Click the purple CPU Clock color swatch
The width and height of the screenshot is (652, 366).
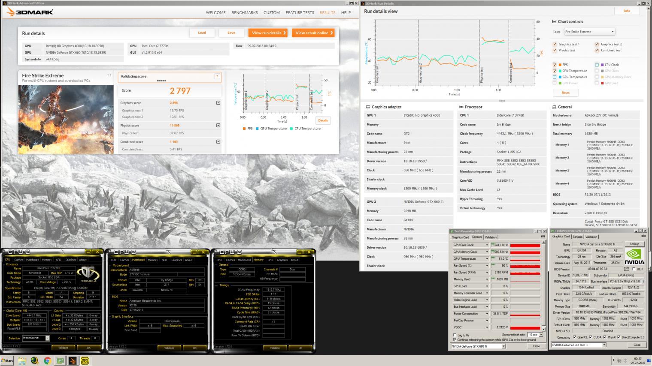(x=602, y=65)
